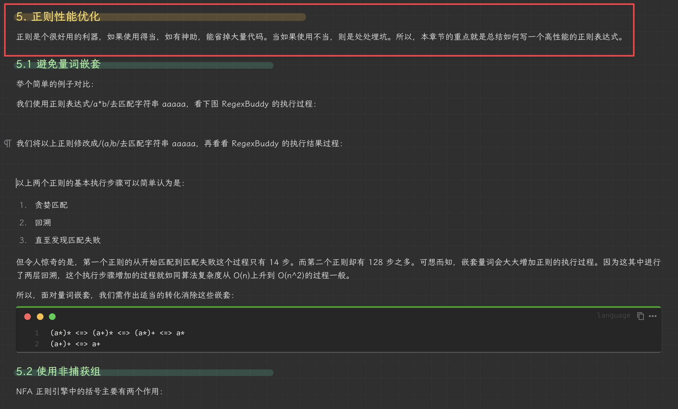Screen dimensions: 678x409
Task: Open the code block more options menu
Action: point(653,316)
